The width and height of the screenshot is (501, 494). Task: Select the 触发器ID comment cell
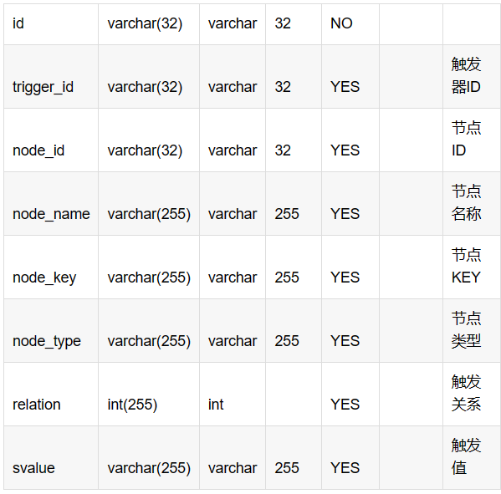click(x=472, y=77)
